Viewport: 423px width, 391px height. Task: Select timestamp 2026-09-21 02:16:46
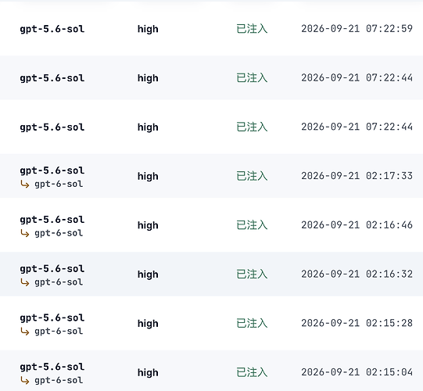point(357,225)
